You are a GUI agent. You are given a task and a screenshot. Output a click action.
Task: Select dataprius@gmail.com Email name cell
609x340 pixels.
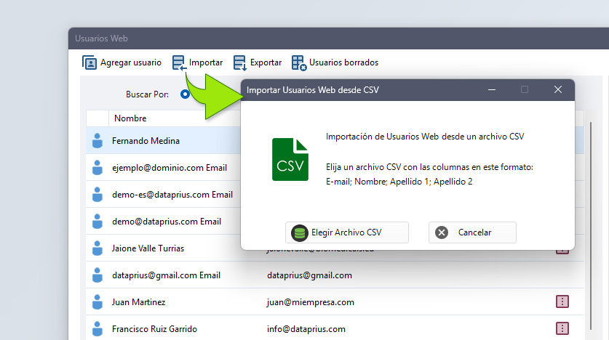[x=166, y=275]
